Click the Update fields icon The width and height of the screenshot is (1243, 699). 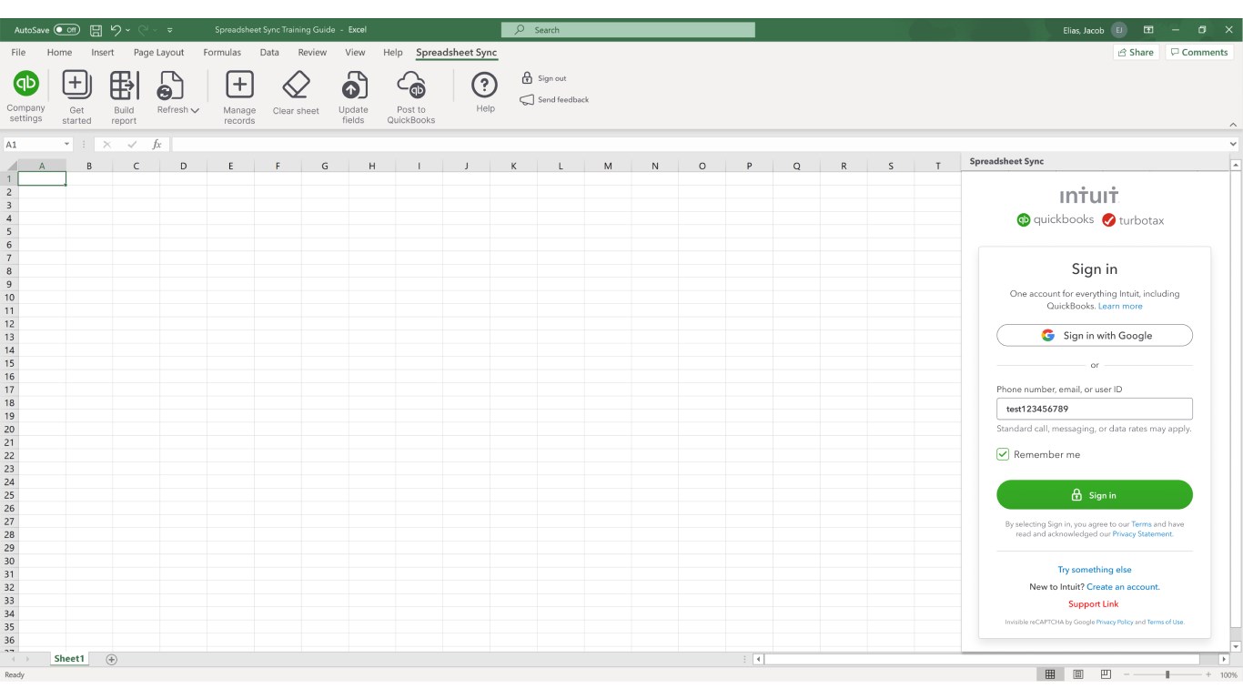(353, 86)
